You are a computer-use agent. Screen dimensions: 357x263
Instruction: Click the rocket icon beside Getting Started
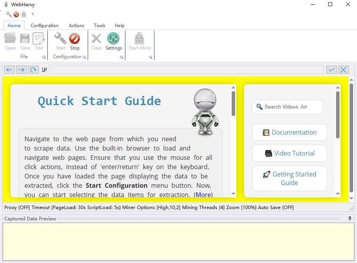[267, 175]
